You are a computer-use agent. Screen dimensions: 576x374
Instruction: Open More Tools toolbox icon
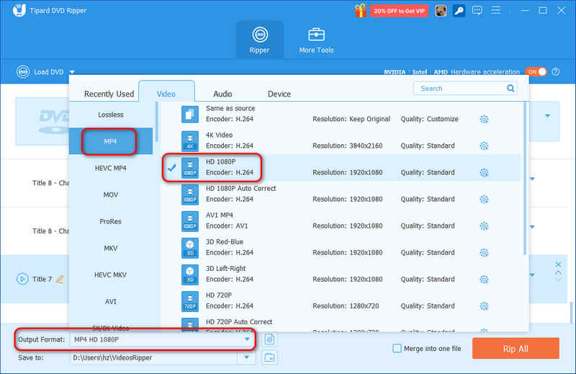click(x=316, y=35)
